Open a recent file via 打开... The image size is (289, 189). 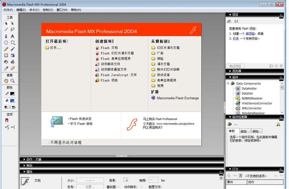click(x=53, y=48)
